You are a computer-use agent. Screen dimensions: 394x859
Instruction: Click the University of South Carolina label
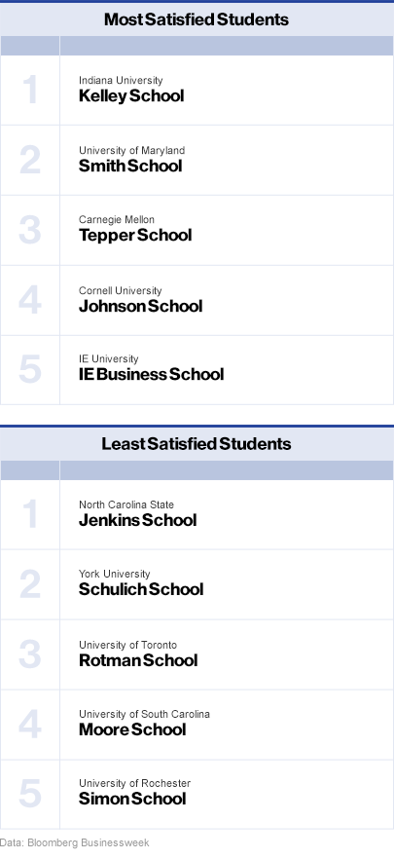(x=144, y=714)
